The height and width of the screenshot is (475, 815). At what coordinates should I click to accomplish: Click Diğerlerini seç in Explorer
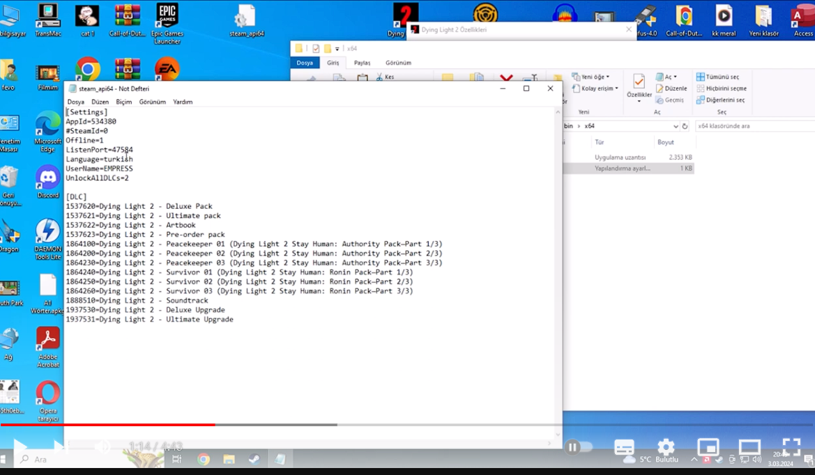[x=720, y=100]
